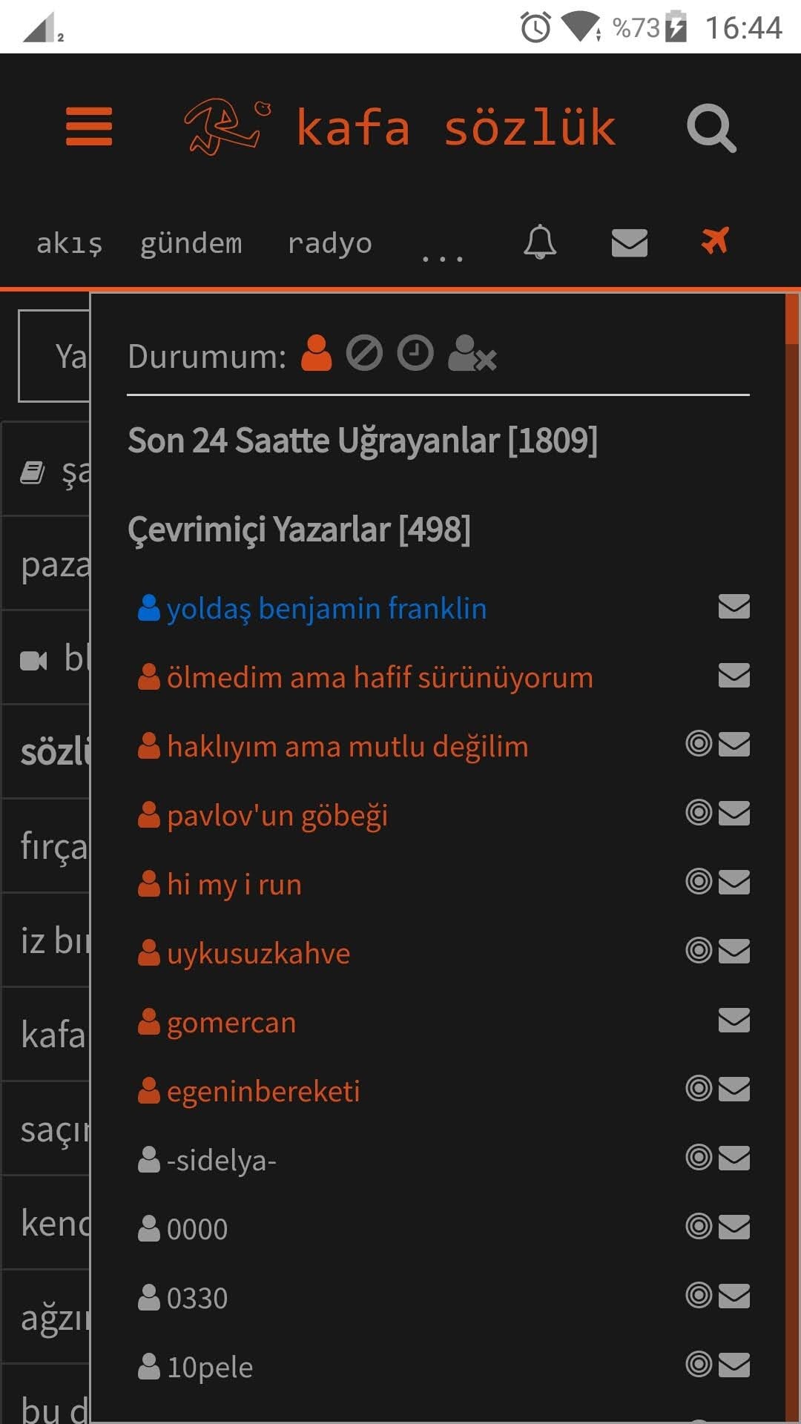
Task: Tap the search magnifier icon
Action: (x=711, y=128)
